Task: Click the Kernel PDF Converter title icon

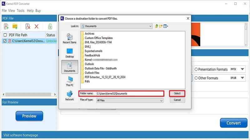Action: [3, 3]
